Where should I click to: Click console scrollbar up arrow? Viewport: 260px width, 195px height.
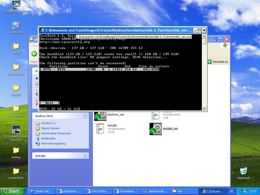pyautogui.click(x=204, y=36)
